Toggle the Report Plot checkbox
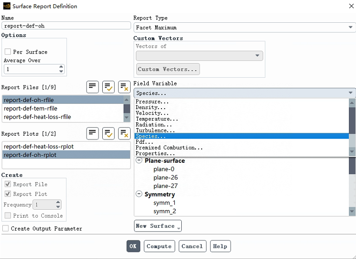This screenshot has height=259, width=356. click(x=8, y=194)
